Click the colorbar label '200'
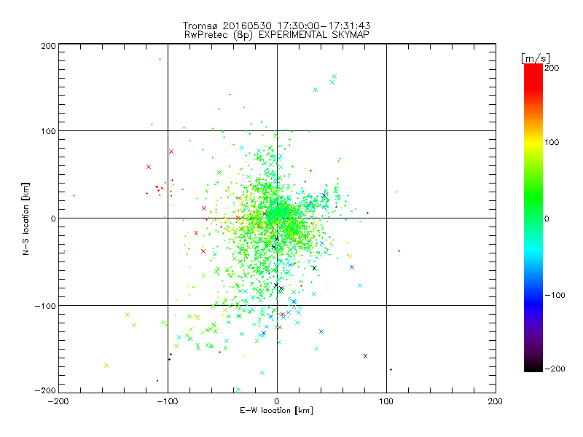Viewport: 583px width, 437px height. click(x=552, y=68)
